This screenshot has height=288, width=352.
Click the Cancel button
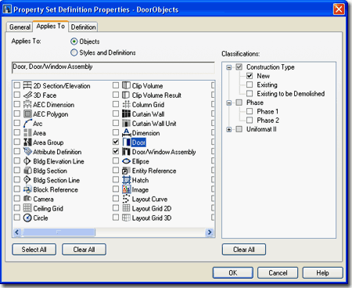tap(278, 273)
